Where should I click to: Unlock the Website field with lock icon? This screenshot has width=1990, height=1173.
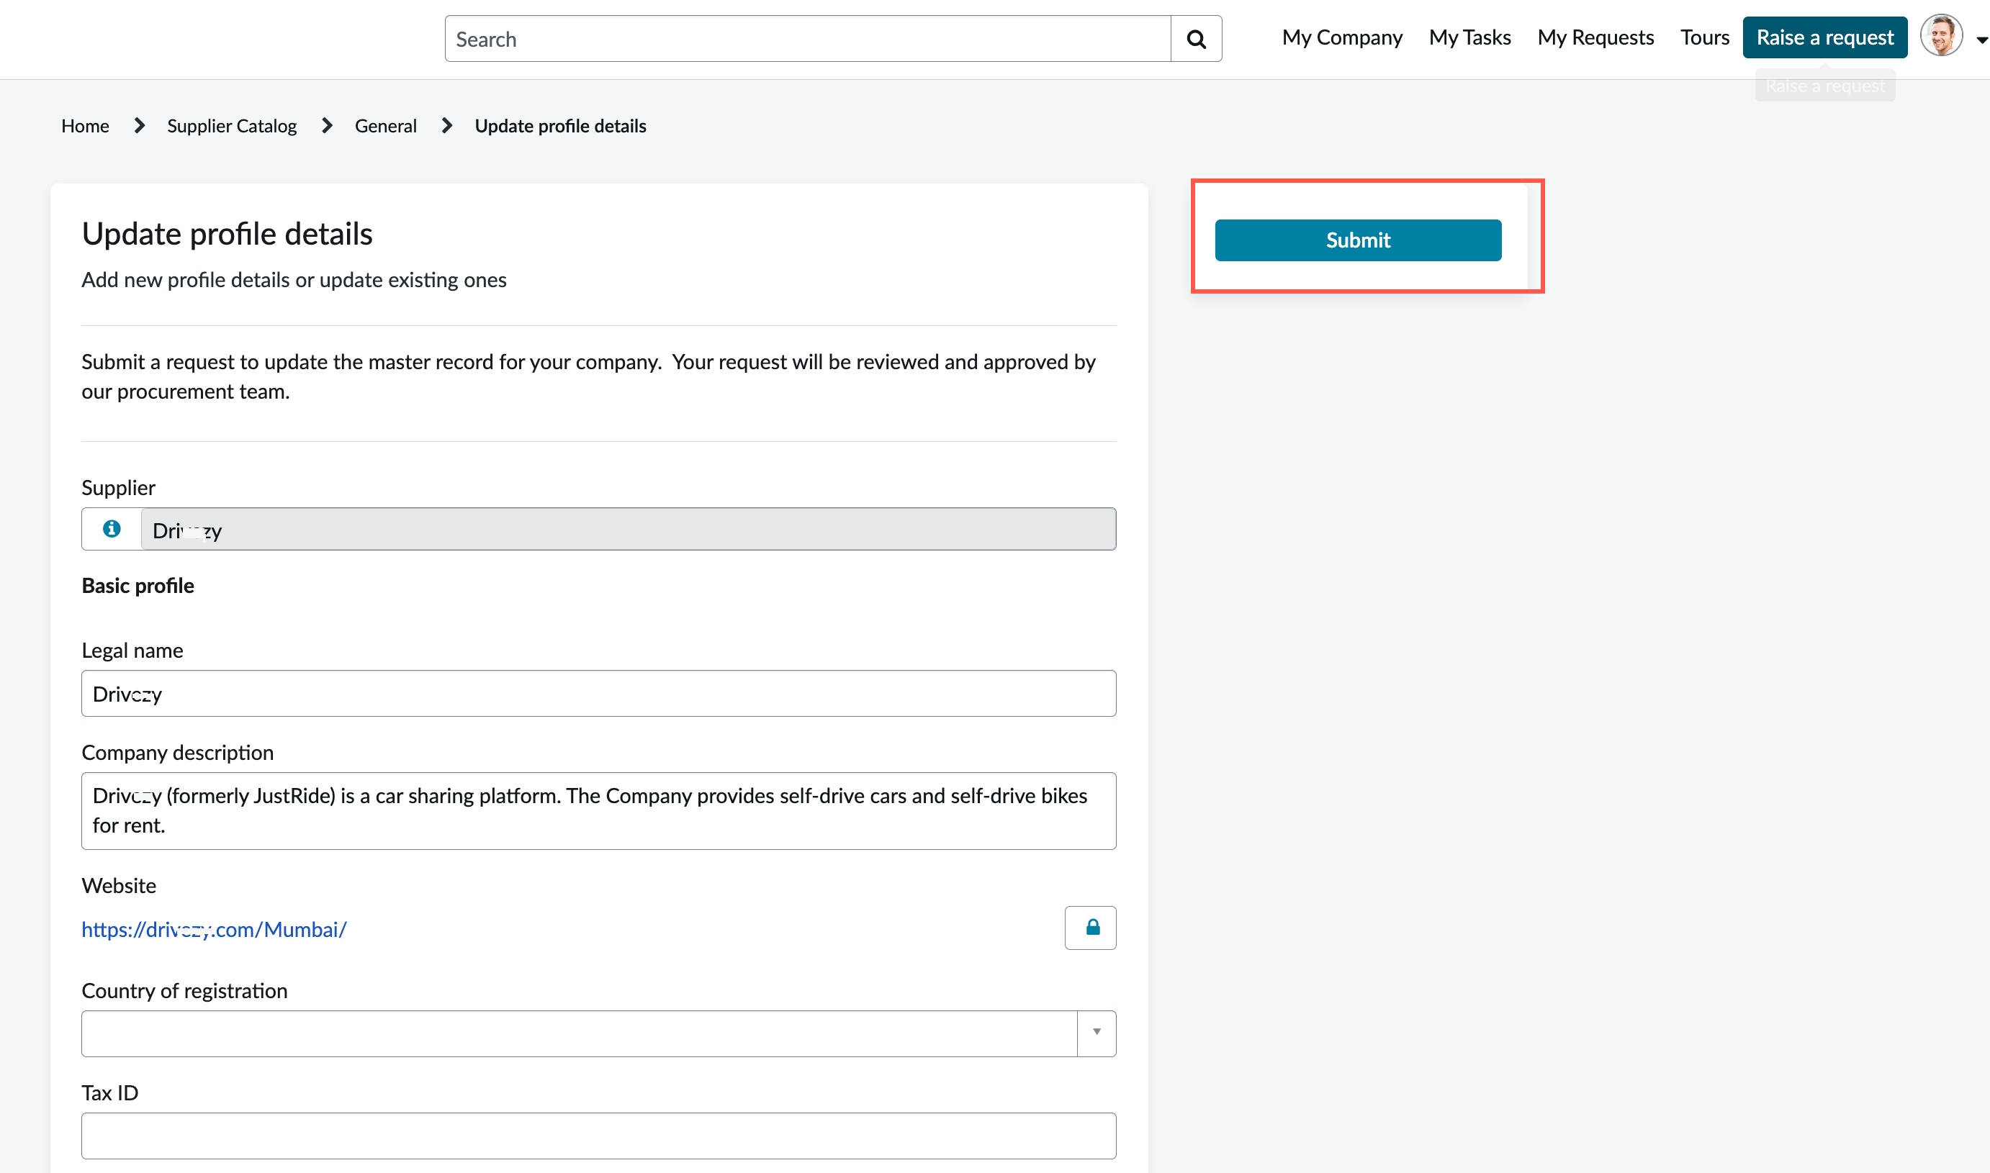click(x=1090, y=927)
